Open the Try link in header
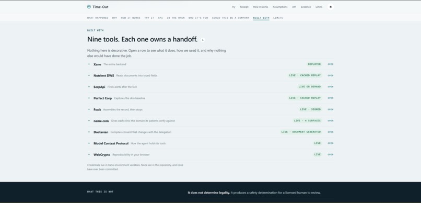The width and height of the screenshot is (421, 203). tap(233, 7)
